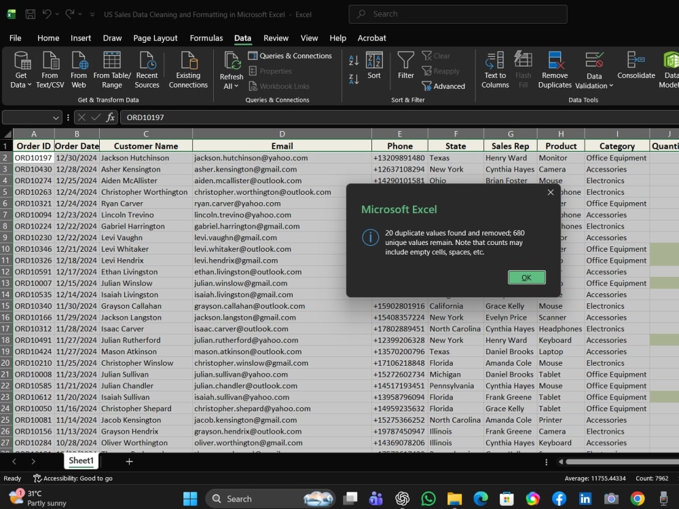This screenshot has height=509, width=679.
Task: Click next sheet navigation arrow
Action: tap(33, 461)
